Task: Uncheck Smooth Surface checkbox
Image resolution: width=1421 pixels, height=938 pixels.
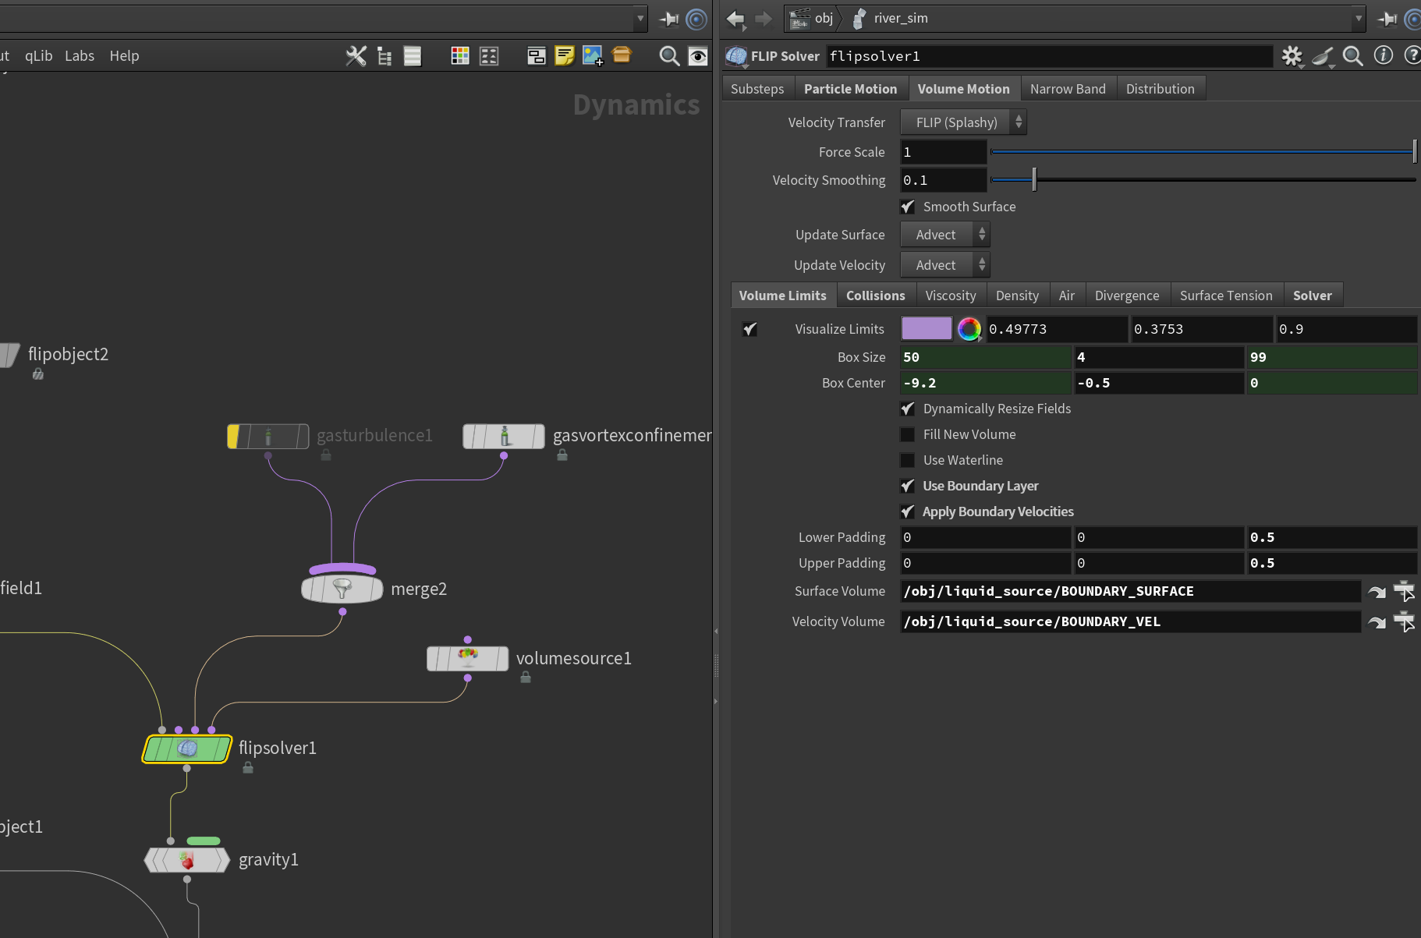Action: pos(908,207)
